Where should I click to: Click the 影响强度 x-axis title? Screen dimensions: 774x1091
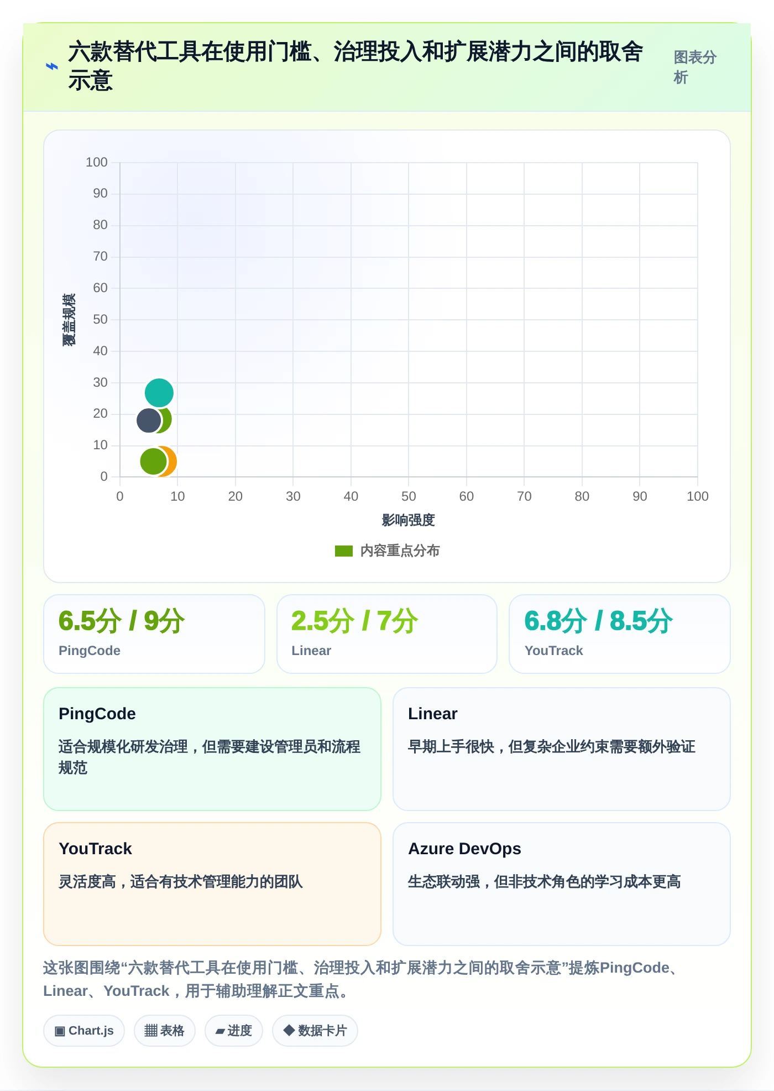[x=409, y=520]
